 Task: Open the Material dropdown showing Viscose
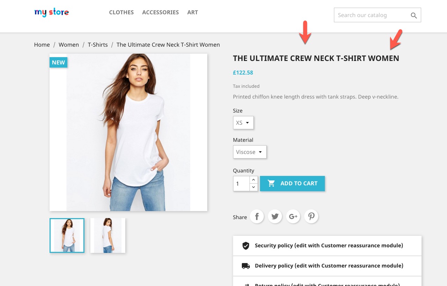(250, 152)
